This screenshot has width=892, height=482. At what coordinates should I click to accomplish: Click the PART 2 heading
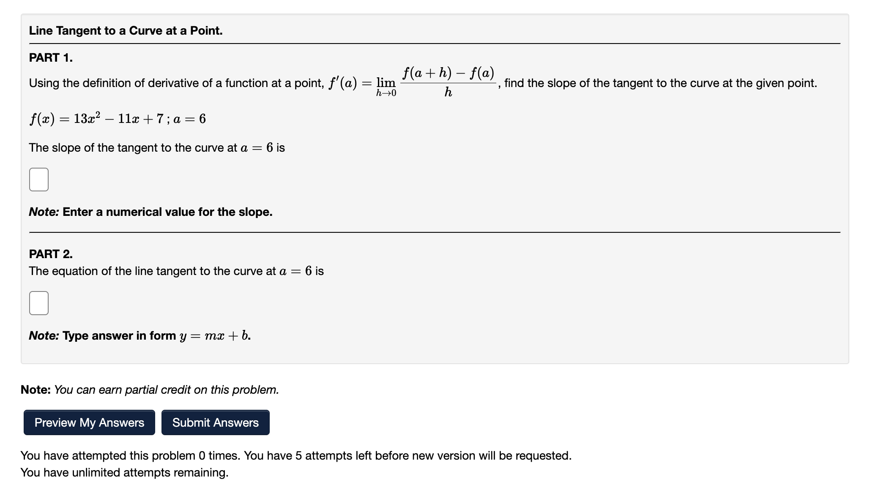(x=50, y=254)
